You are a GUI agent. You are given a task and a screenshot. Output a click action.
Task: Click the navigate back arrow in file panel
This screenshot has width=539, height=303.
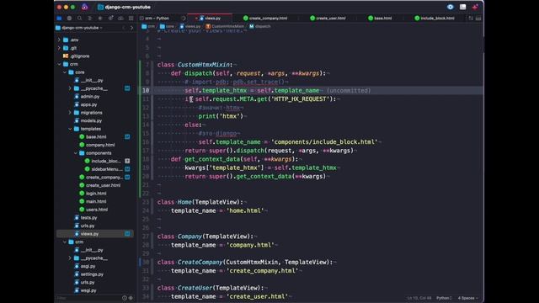(124, 28)
